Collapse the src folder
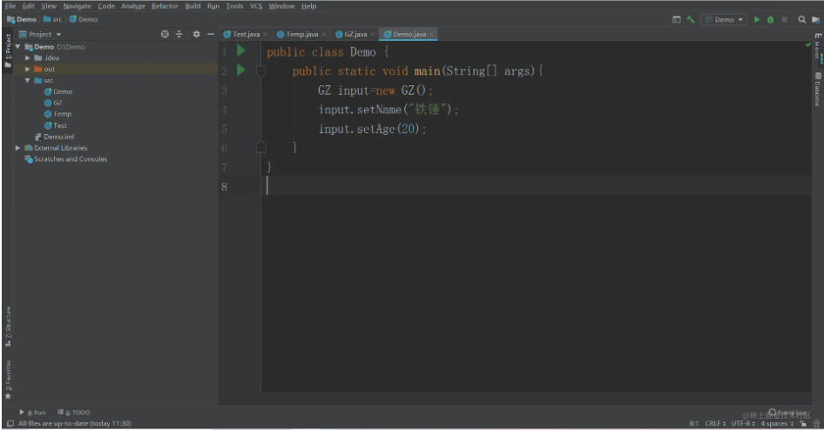824x430 pixels. tap(27, 80)
